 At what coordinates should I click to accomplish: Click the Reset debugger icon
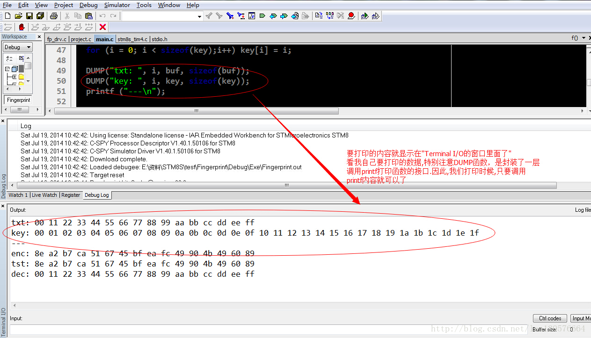point(8,27)
